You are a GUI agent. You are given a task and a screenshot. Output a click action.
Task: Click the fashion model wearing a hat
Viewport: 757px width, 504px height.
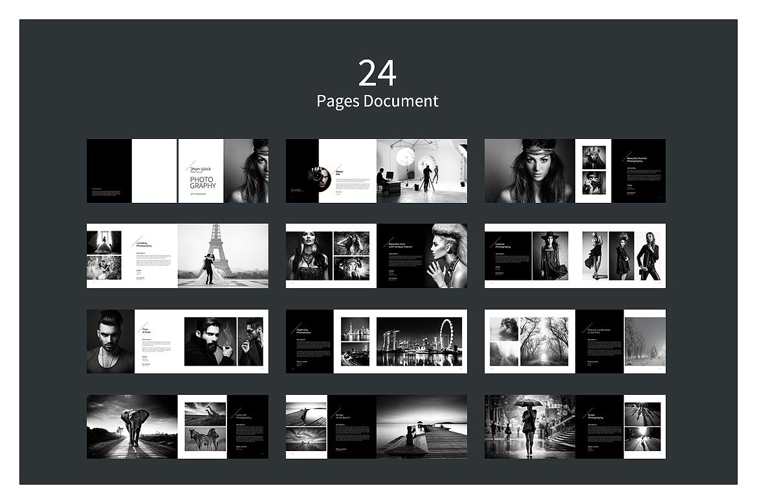549,256
